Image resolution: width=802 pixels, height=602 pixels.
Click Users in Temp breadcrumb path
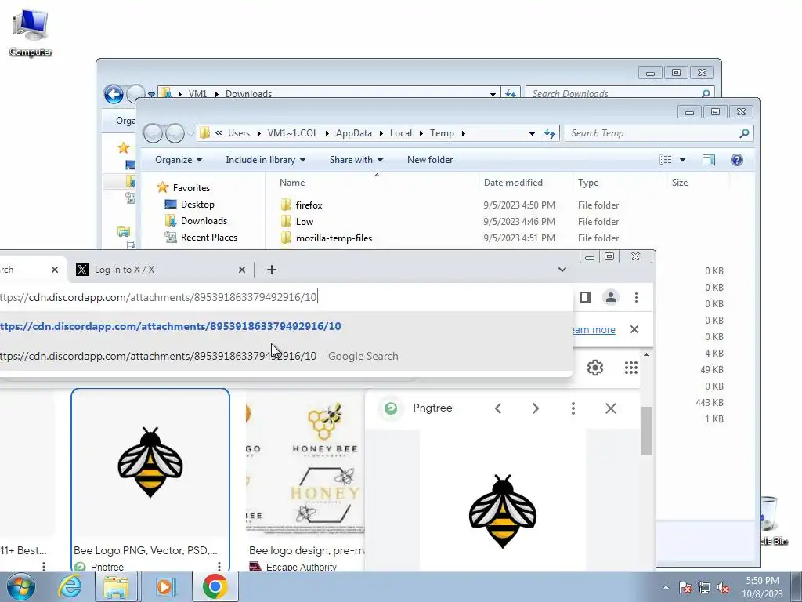click(238, 133)
